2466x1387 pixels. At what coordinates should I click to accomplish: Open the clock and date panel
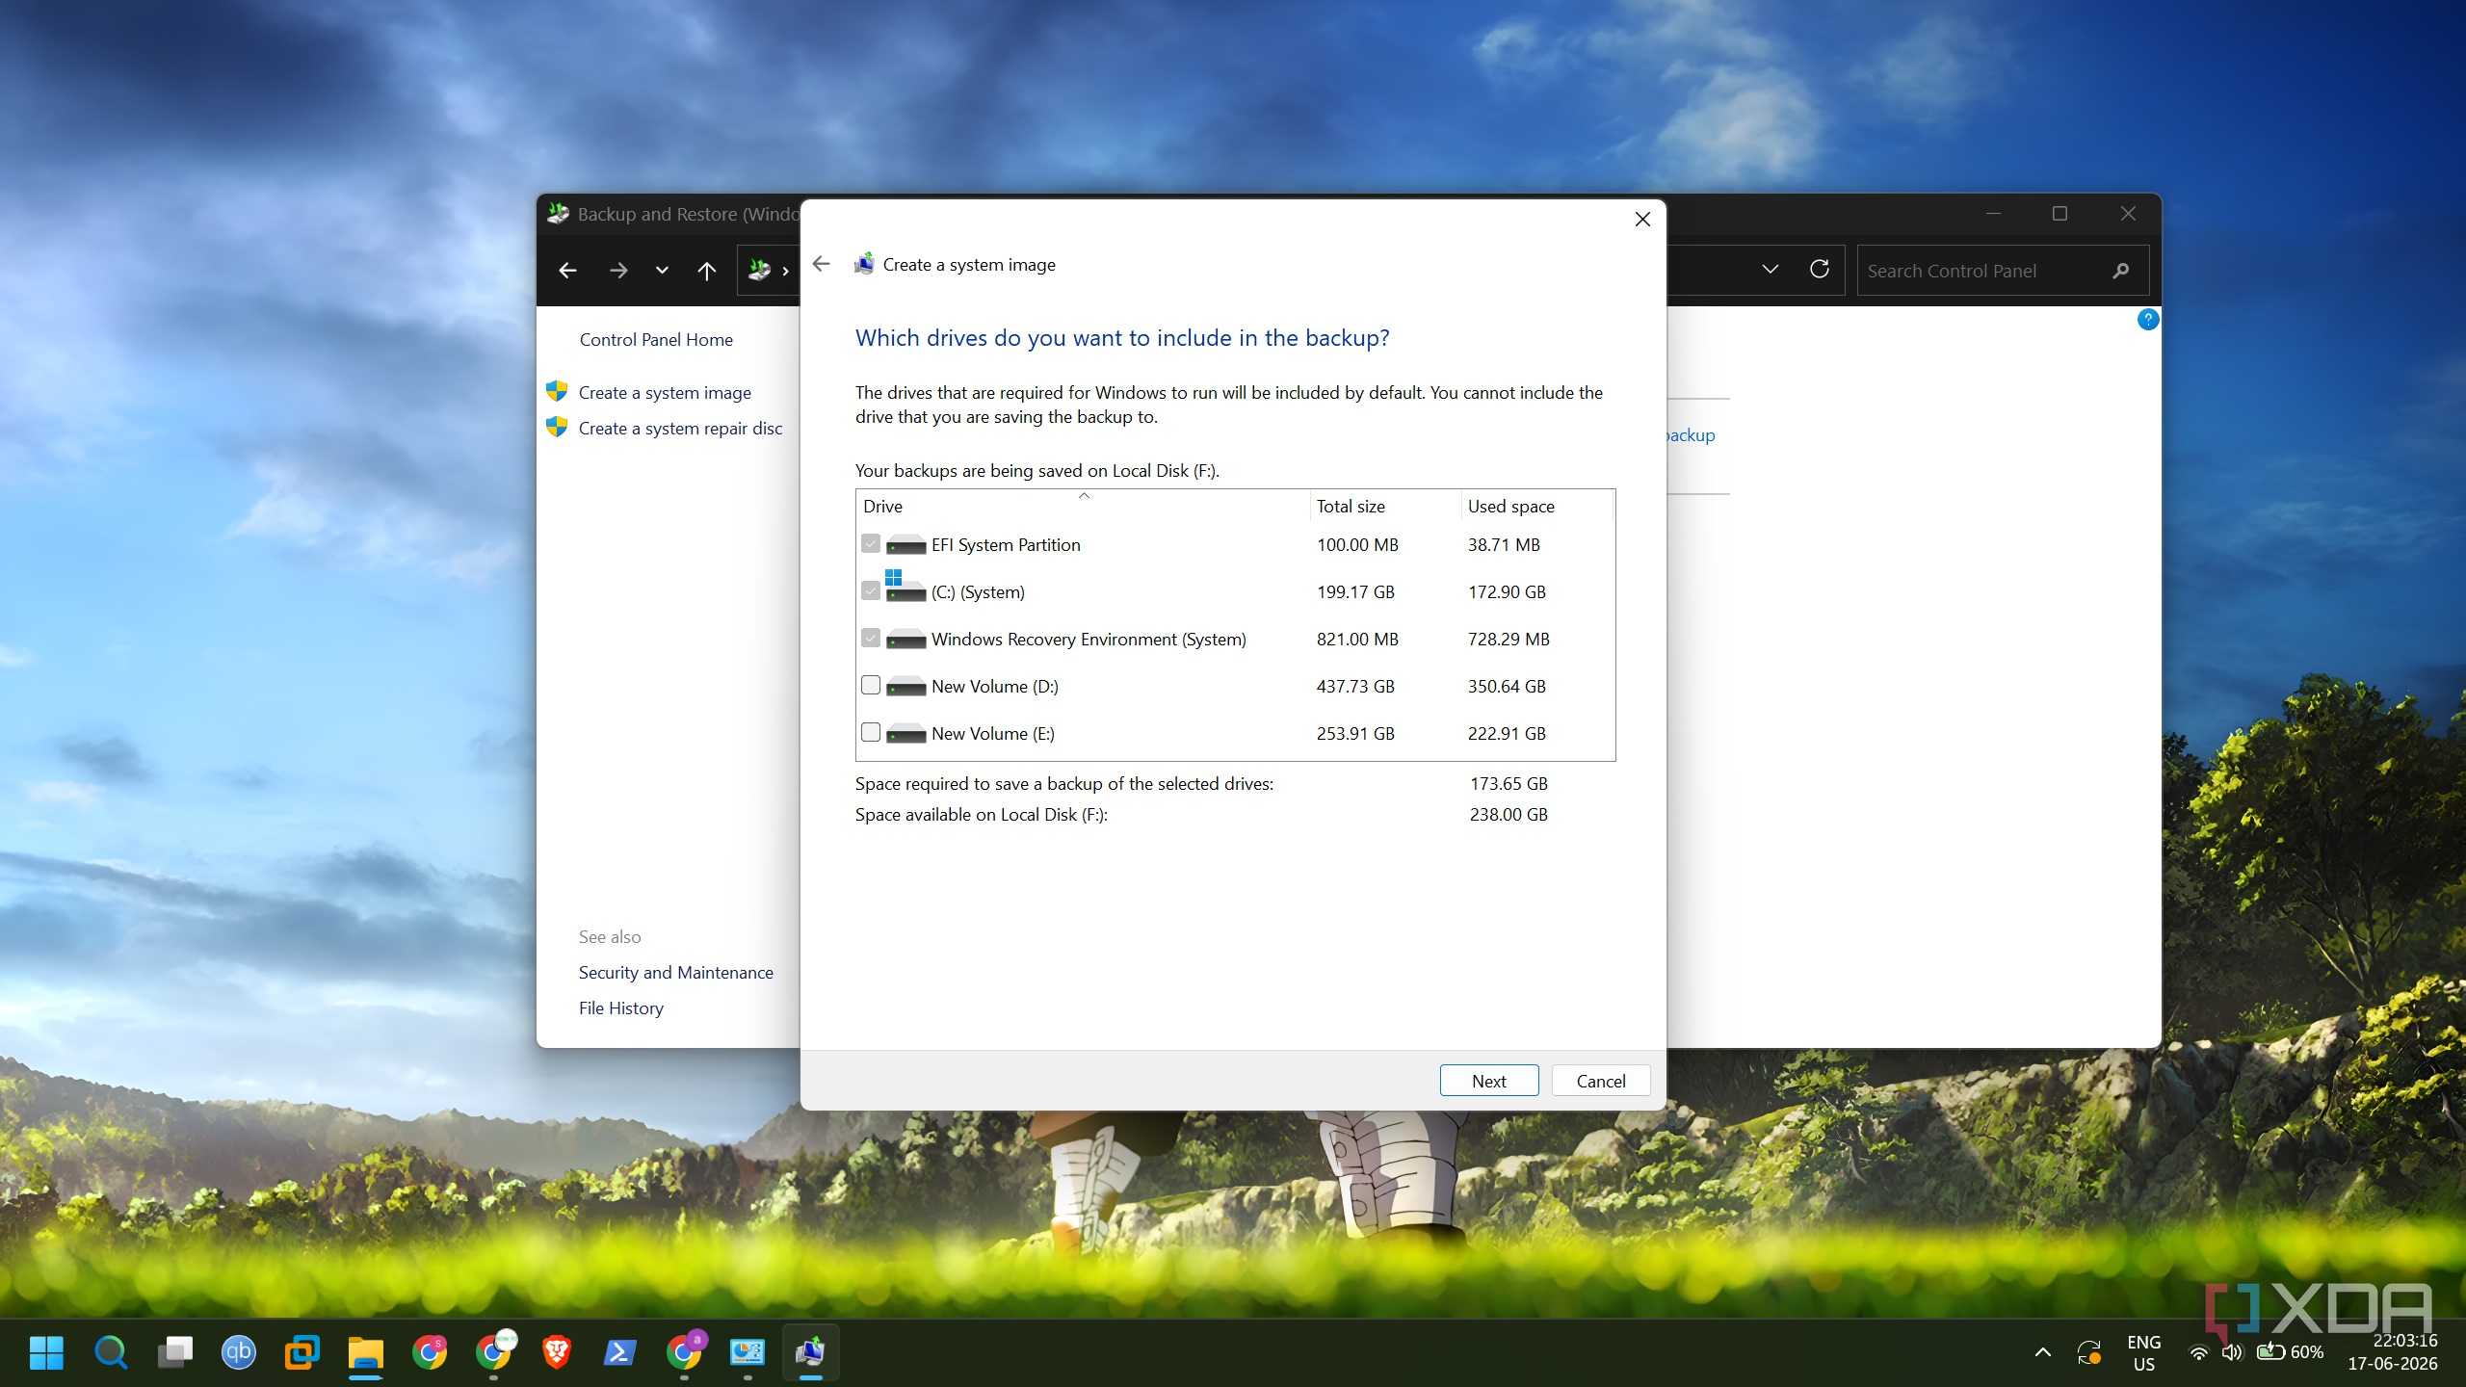[2393, 1352]
